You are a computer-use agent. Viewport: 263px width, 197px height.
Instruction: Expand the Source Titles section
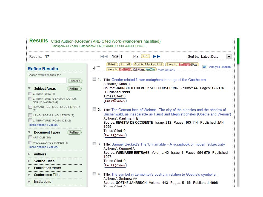pos(29,161)
